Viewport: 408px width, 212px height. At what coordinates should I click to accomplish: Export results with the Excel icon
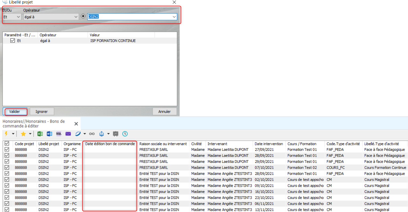click(x=40, y=134)
